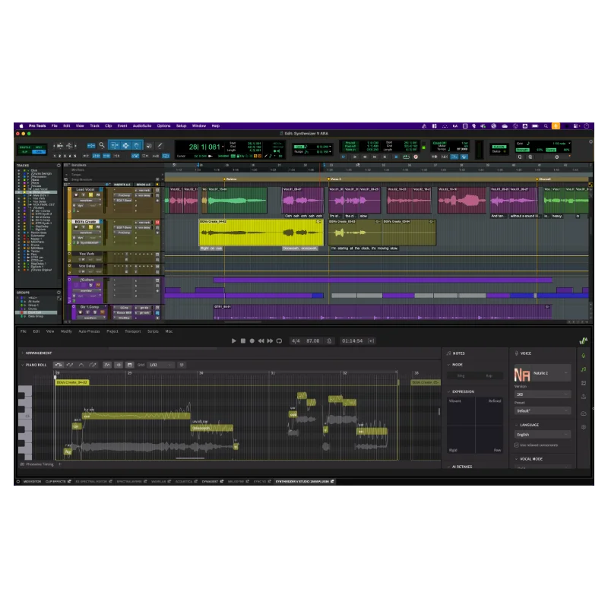Select the Grabber hand tool
Screen dimensions: 608x608
[x=137, y=145]
